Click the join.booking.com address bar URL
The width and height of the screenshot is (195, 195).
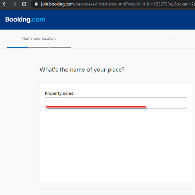[117, 4]
